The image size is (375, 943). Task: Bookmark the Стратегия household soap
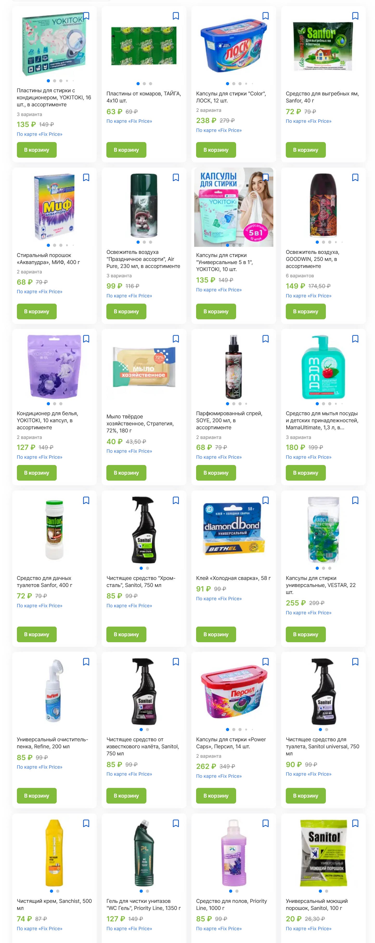click(176, 339)
